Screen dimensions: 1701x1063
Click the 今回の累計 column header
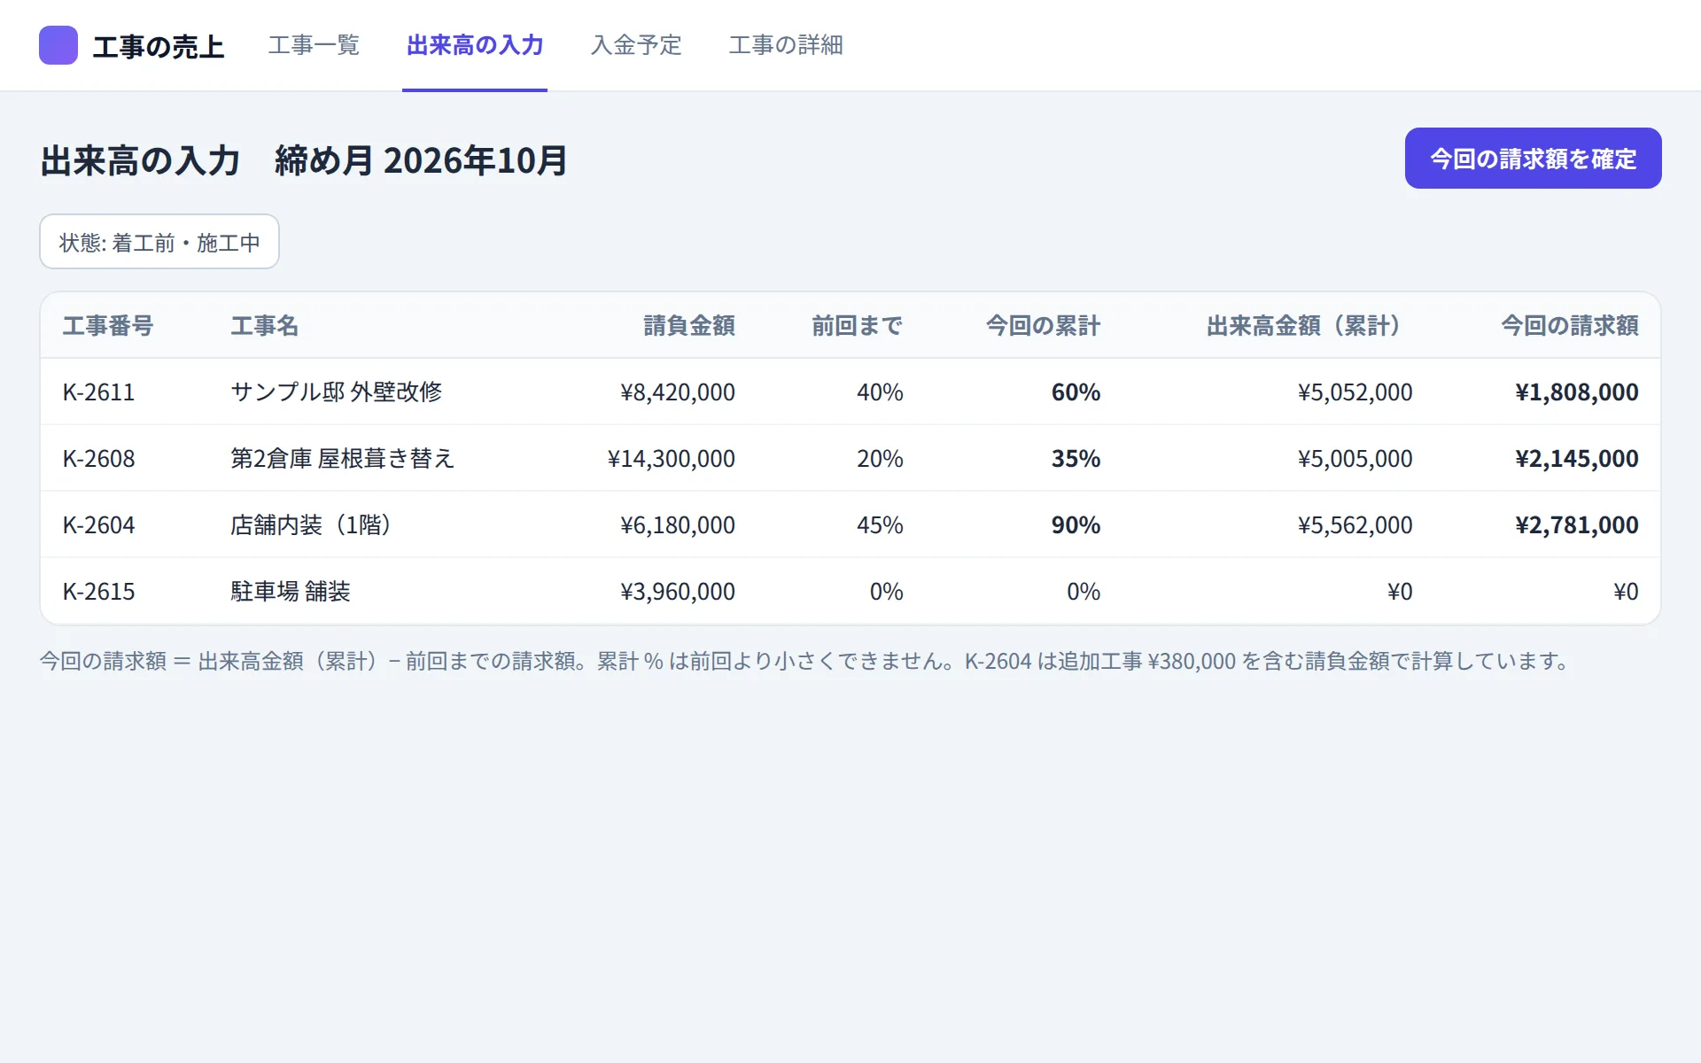(x=1043, y=326)
